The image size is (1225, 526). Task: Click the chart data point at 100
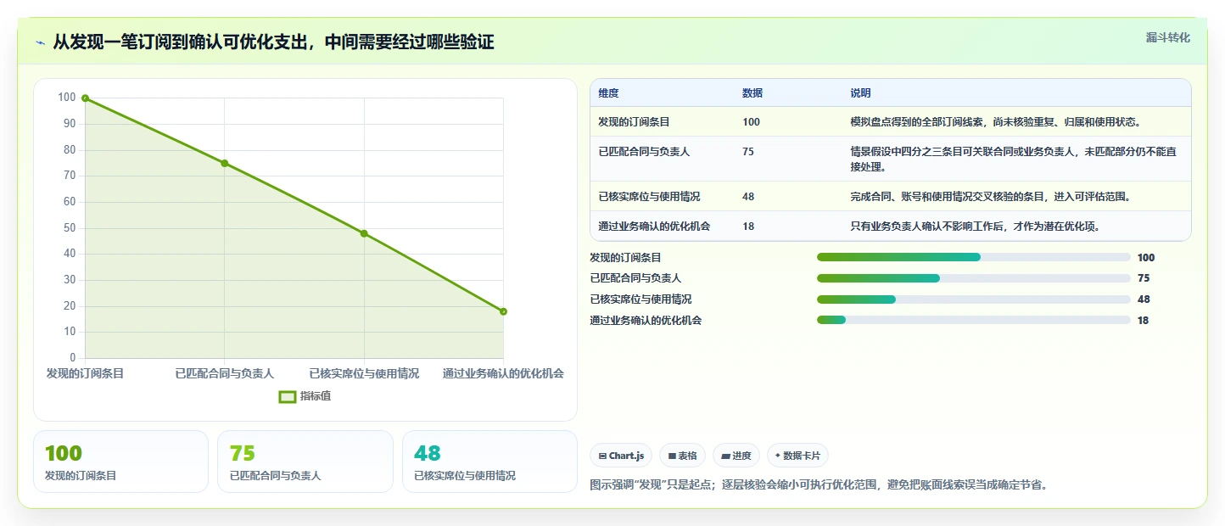tap(85, 98)
